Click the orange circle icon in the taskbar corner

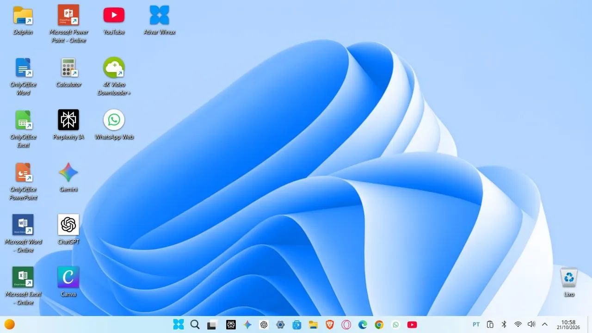click(x=9, y=325)
